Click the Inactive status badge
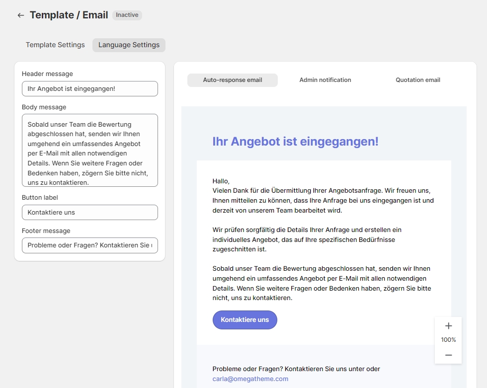 pyautogui.click(x=127, y=15)
